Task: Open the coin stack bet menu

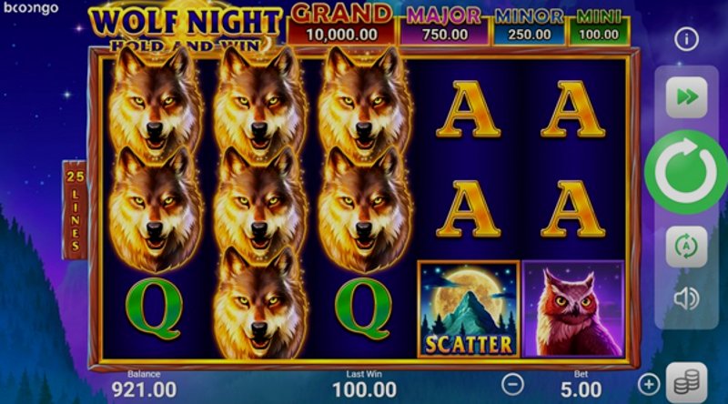Action: pyautogui.click(x=687, y=383)
